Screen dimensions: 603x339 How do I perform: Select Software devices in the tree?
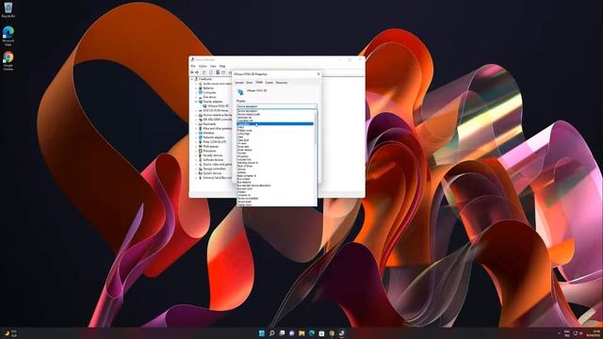(213, 160)
